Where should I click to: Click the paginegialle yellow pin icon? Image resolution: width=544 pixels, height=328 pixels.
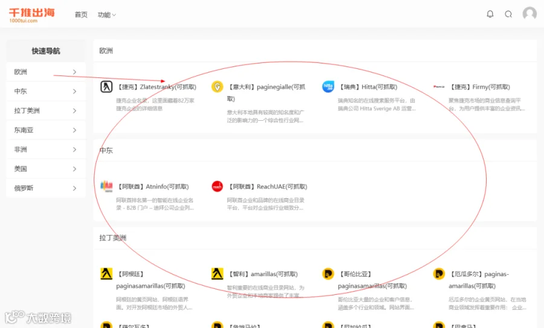click(217, 86)
